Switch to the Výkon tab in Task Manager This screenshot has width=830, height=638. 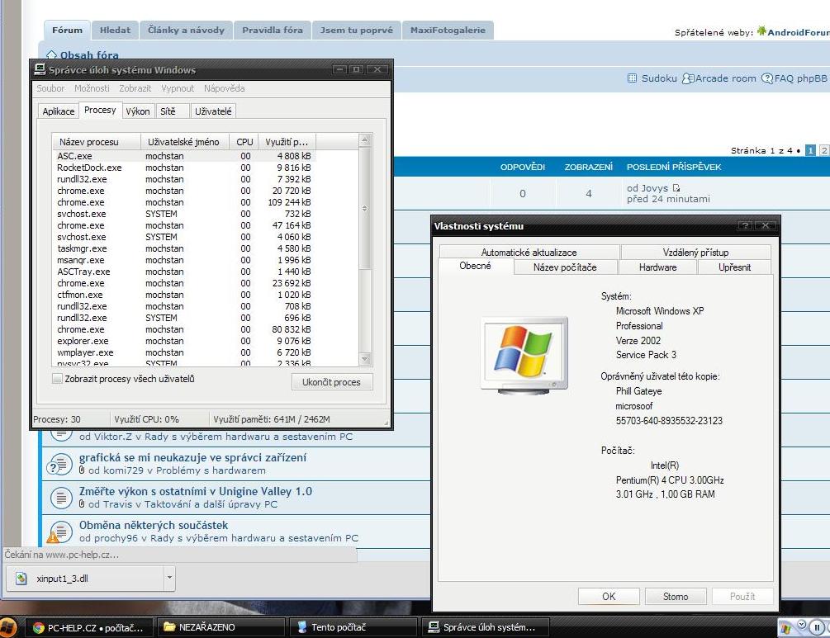point(138,111)
